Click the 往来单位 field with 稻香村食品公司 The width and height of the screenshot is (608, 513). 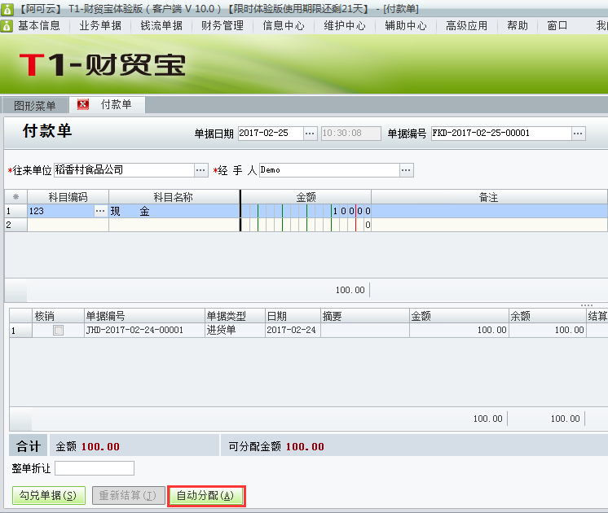pos(124,170)
